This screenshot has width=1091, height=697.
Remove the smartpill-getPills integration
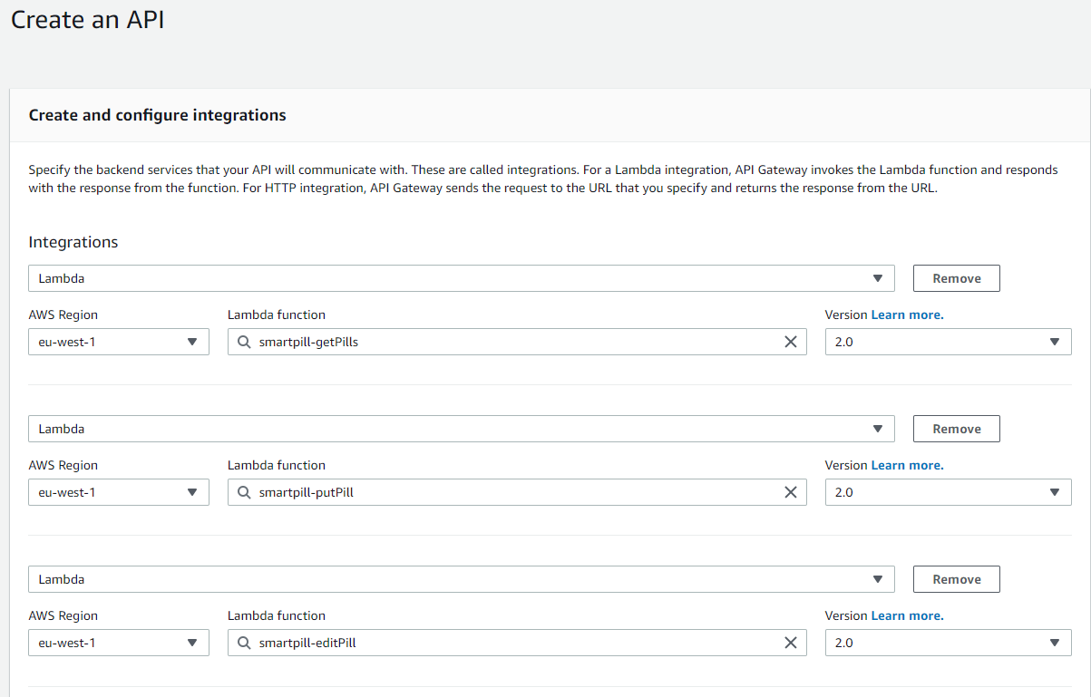coord(956,278)
